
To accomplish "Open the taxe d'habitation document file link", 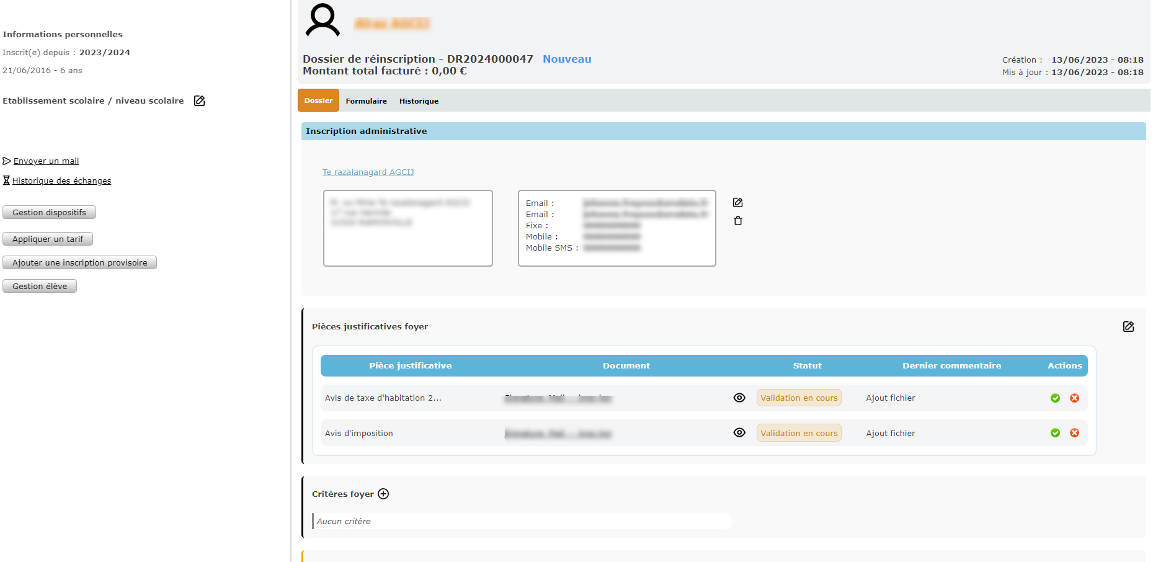I will pos(558,398).
